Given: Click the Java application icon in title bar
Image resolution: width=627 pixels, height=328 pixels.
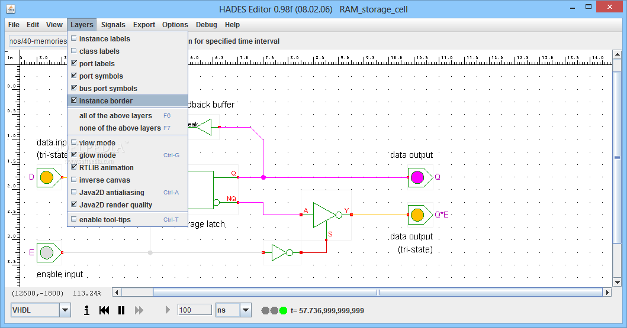Looking at the screenshot, I should pos(11,9).
